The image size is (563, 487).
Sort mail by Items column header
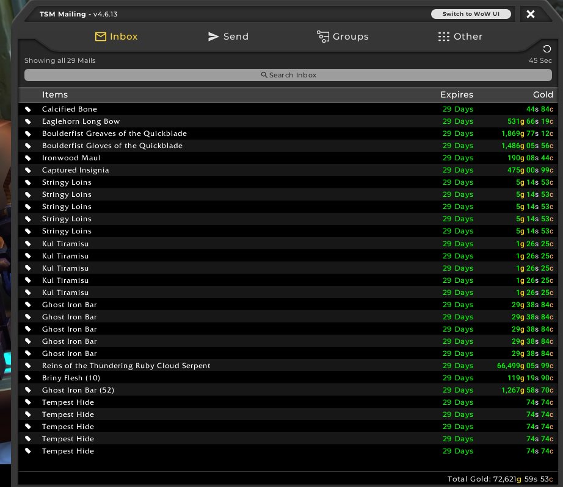(x=55, y=94)
